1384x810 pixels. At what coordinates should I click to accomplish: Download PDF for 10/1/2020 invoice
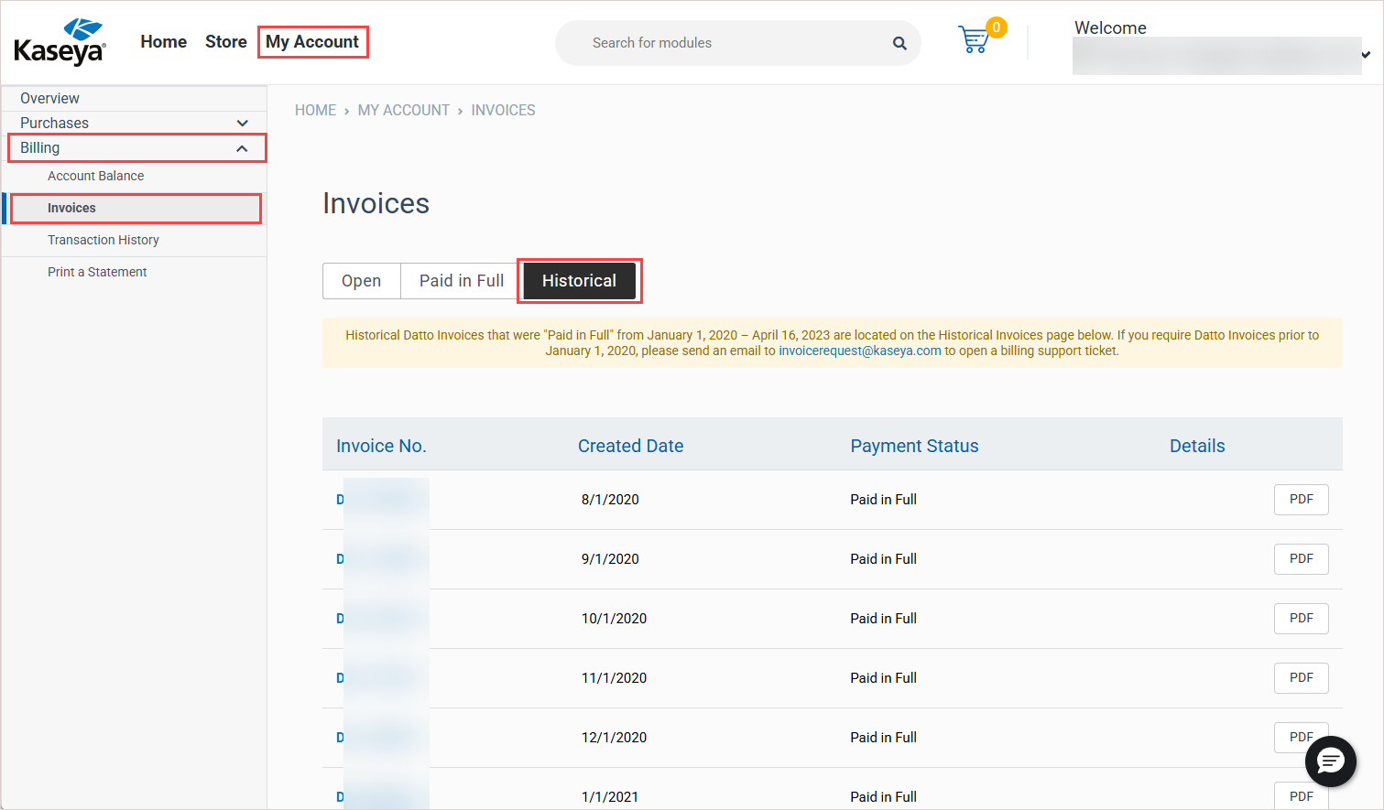tap(1301, 619)
